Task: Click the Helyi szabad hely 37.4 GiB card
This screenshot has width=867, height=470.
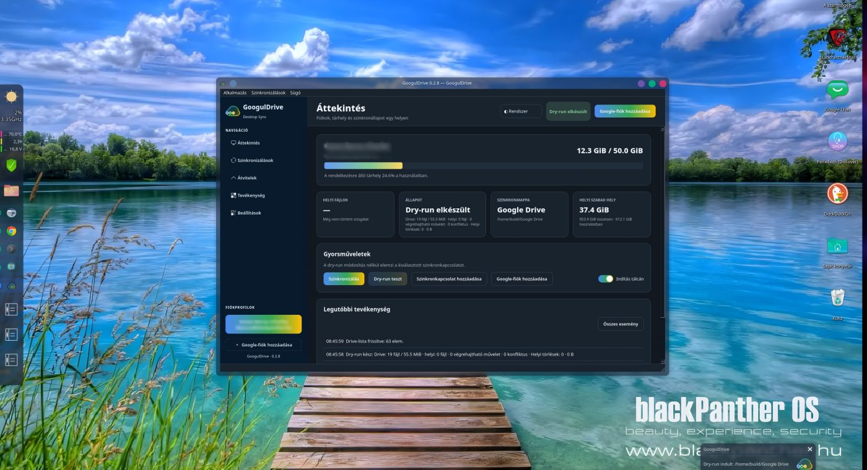Action: click(611, 214)
